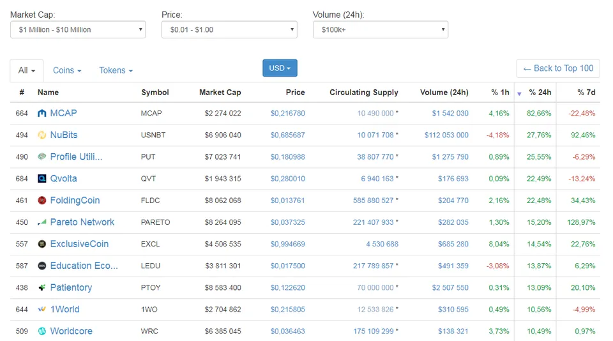The height and width of the screenshot is (341, 613).
Task: Sort by % 7d column header
Action: (586, 93)
